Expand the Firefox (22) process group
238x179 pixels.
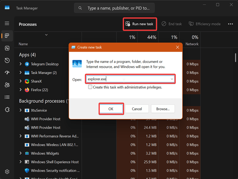pyautogui.click(x=21, y=90)
